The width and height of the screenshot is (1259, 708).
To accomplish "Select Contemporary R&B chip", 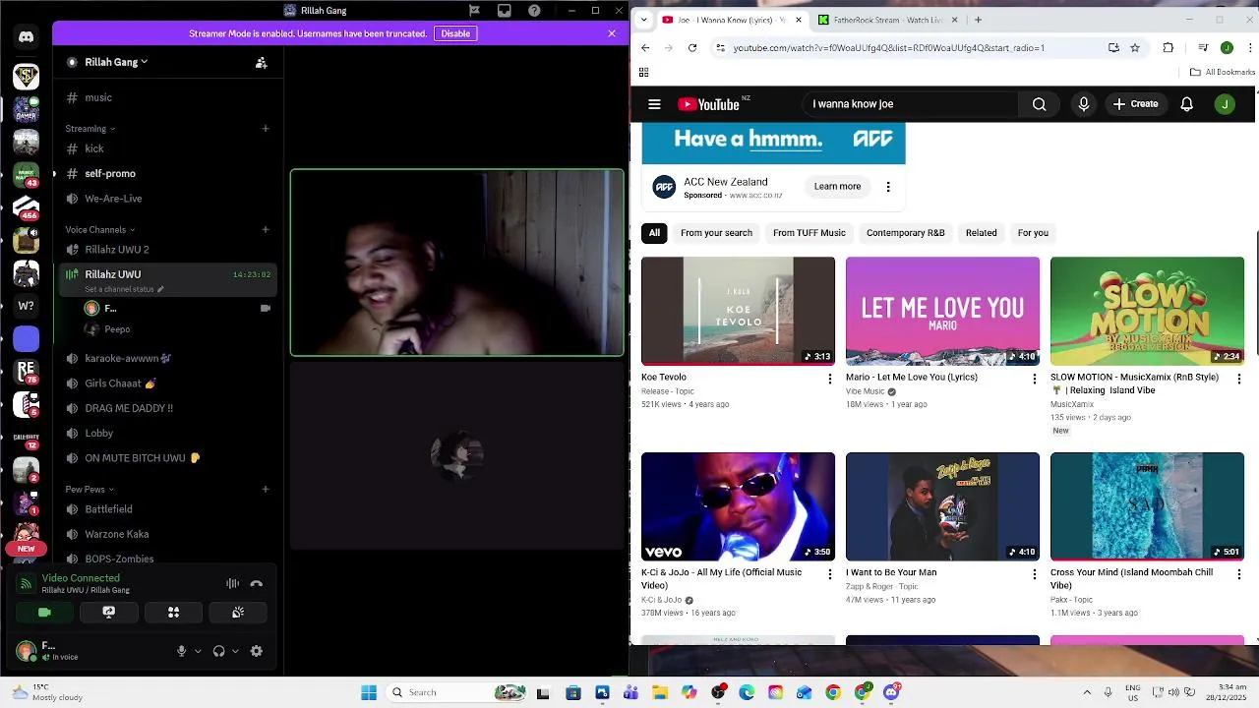I will point(905,233).
